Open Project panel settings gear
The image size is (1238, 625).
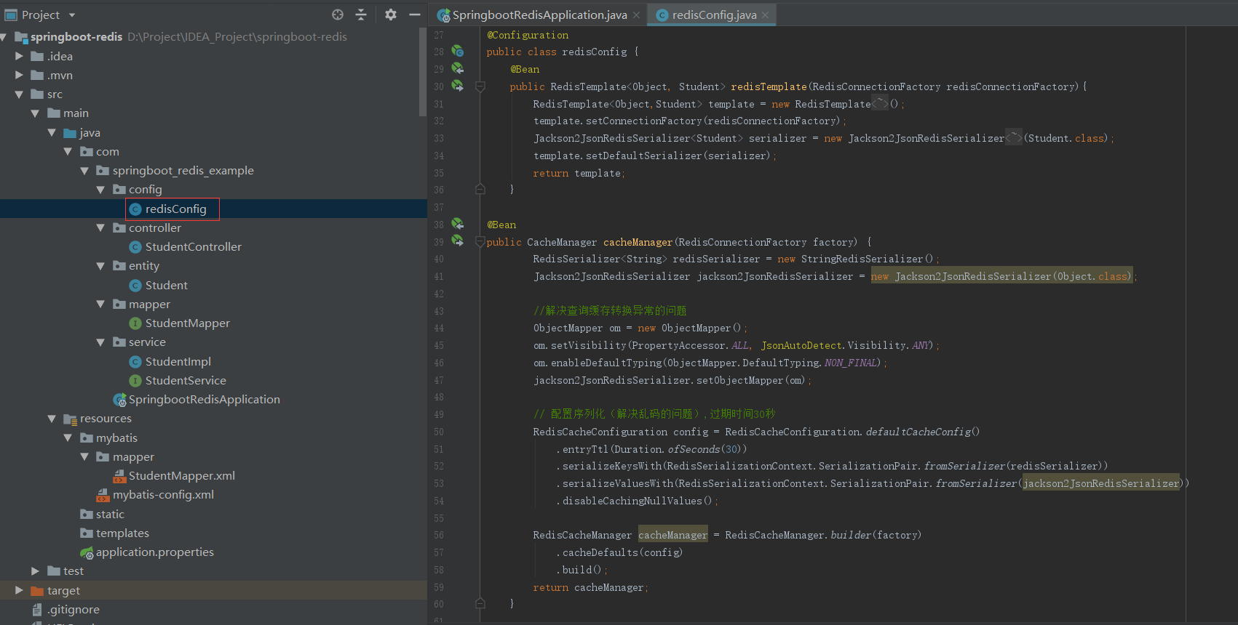click(x=391, y=15)
